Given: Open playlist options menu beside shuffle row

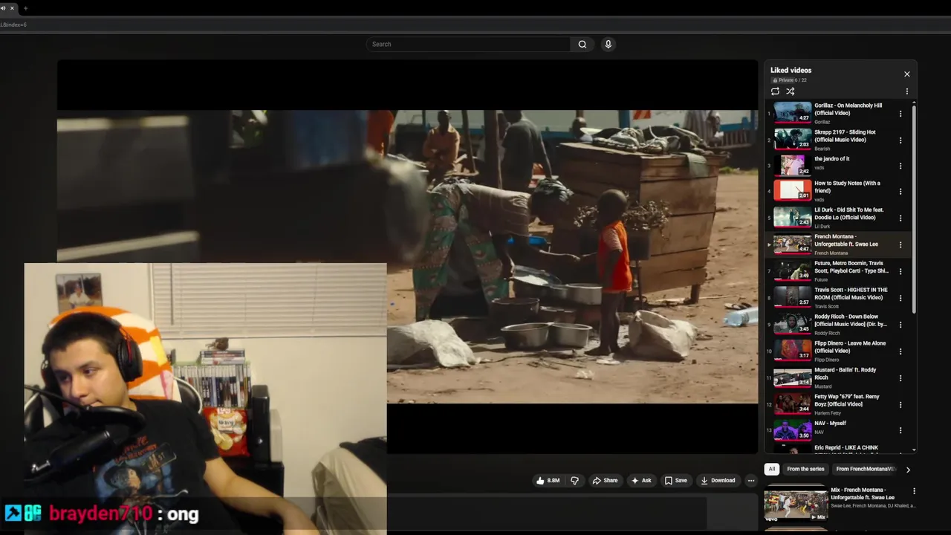Looking at the screenshot, I should coord(906,91).
